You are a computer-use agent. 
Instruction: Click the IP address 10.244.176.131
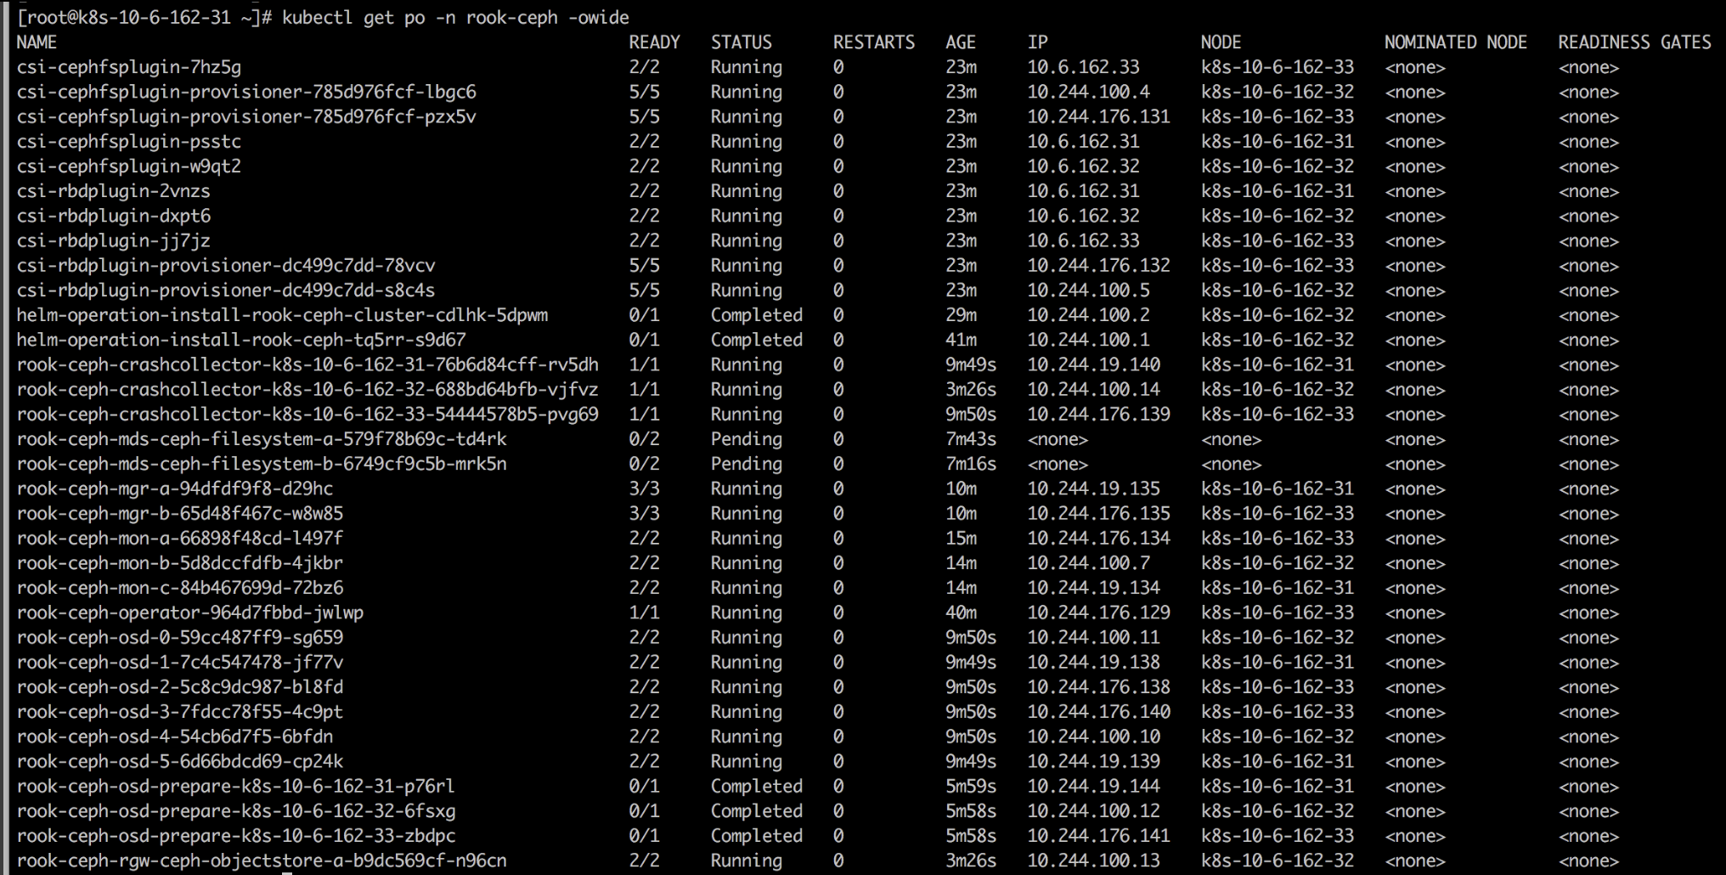(1098, 116)
